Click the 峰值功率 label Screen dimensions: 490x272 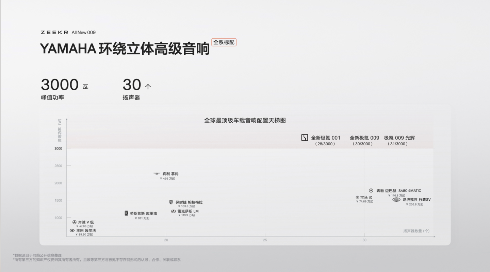[x=52, y=97]
